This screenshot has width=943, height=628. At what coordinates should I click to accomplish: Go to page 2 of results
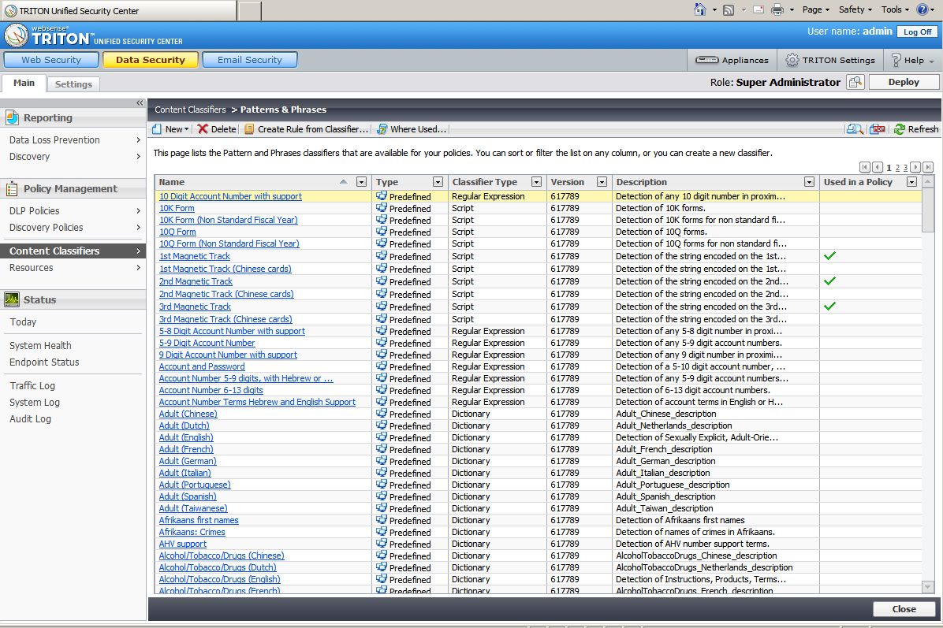click(897, 168)
